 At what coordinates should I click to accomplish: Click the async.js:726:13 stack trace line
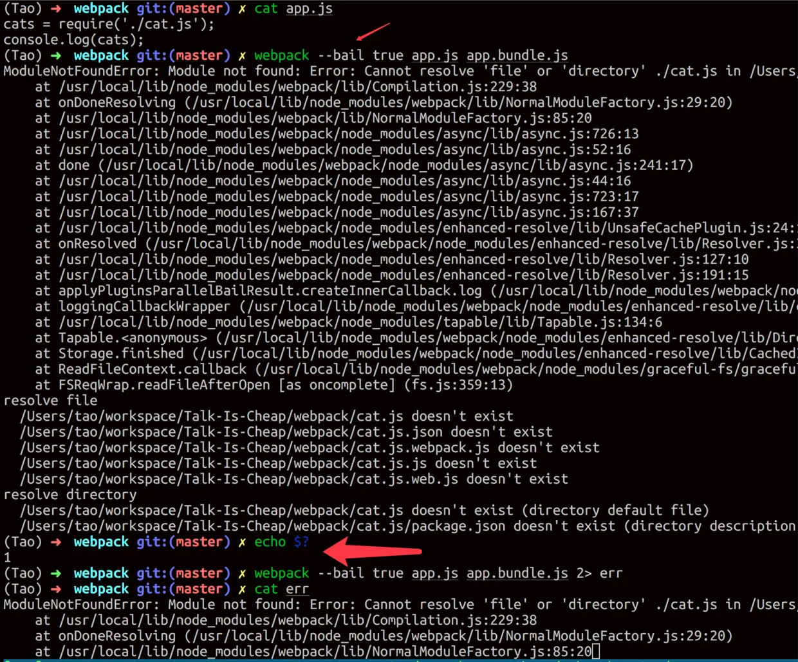click(337, 134)
